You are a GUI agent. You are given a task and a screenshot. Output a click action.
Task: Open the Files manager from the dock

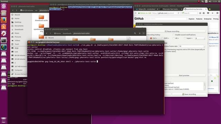pyautogui.click(x=4, y=13)
